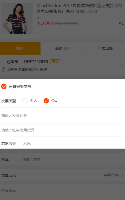Screen dimensions: 125x200
Task: Click the 默认 address badge
Action: pyautogui.click(x=55, y=62)
